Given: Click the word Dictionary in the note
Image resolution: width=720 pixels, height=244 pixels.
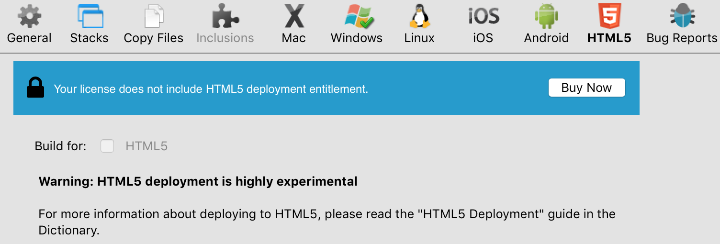Looking at the screenshot, I should point(68,230).
